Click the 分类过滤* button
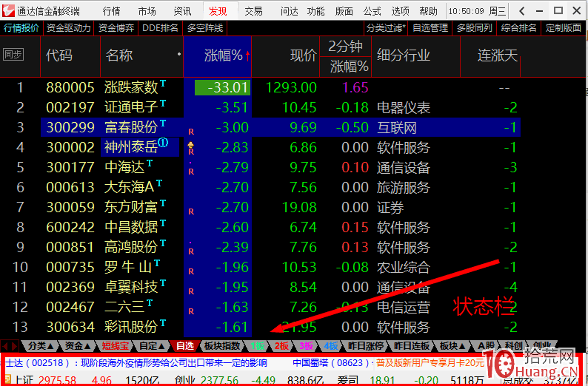588x386 pixels. click(x=386, y=28)
